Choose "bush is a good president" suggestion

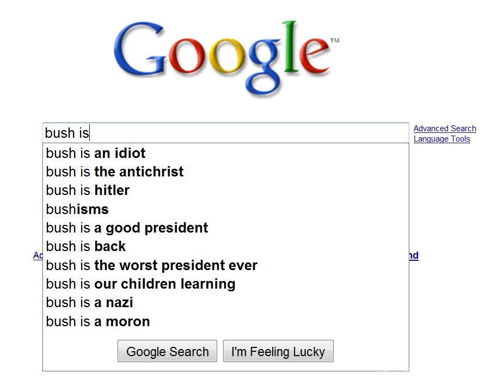pos(226,228)
